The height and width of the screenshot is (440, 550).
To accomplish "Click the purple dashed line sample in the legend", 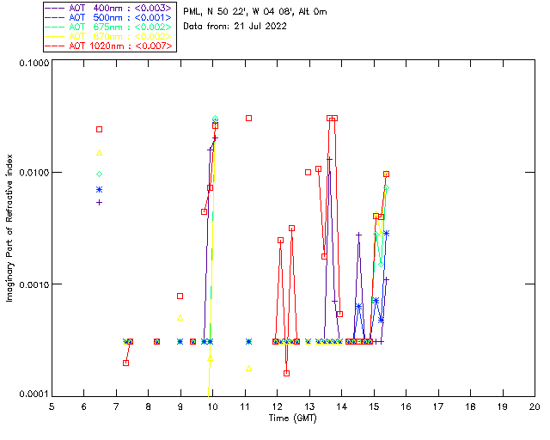I will click(55, 8).
